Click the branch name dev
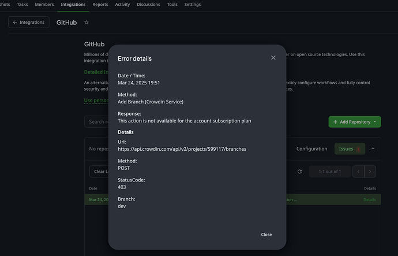This screenshot has width=398, height=256. coord(122,206)
